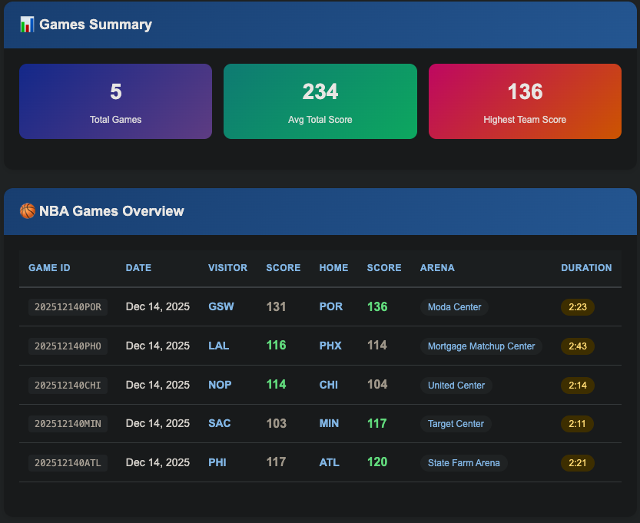
Task: Select the LAL visitor team label
Action: point(219,346)
